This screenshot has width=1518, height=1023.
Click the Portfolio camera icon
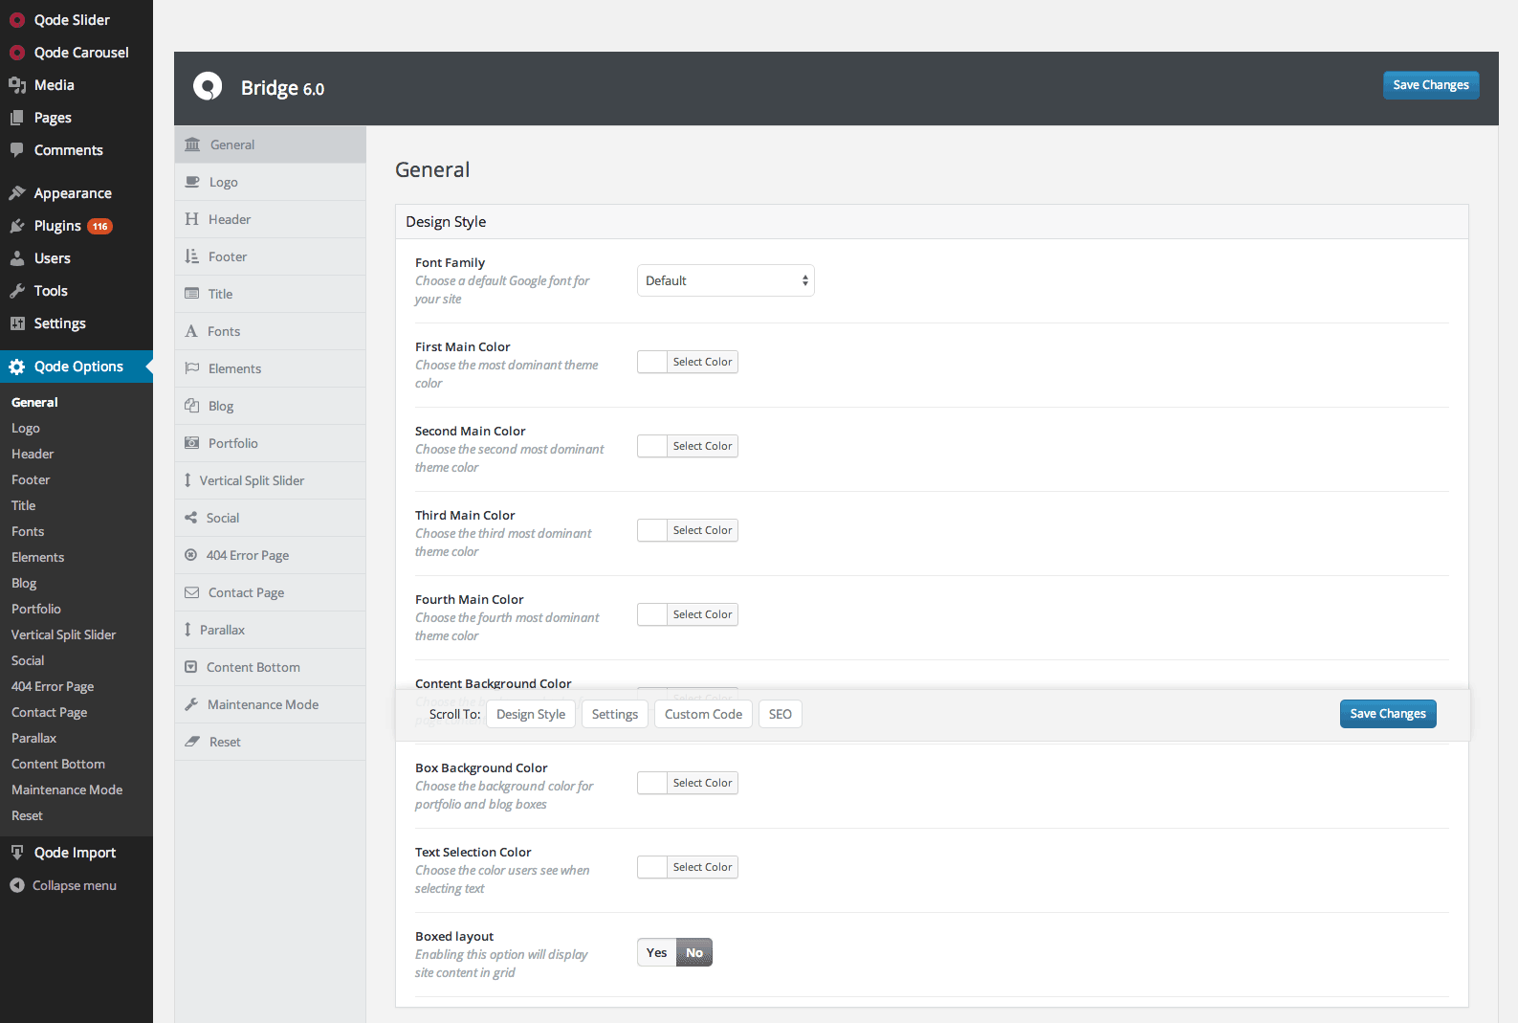(191, 443)
